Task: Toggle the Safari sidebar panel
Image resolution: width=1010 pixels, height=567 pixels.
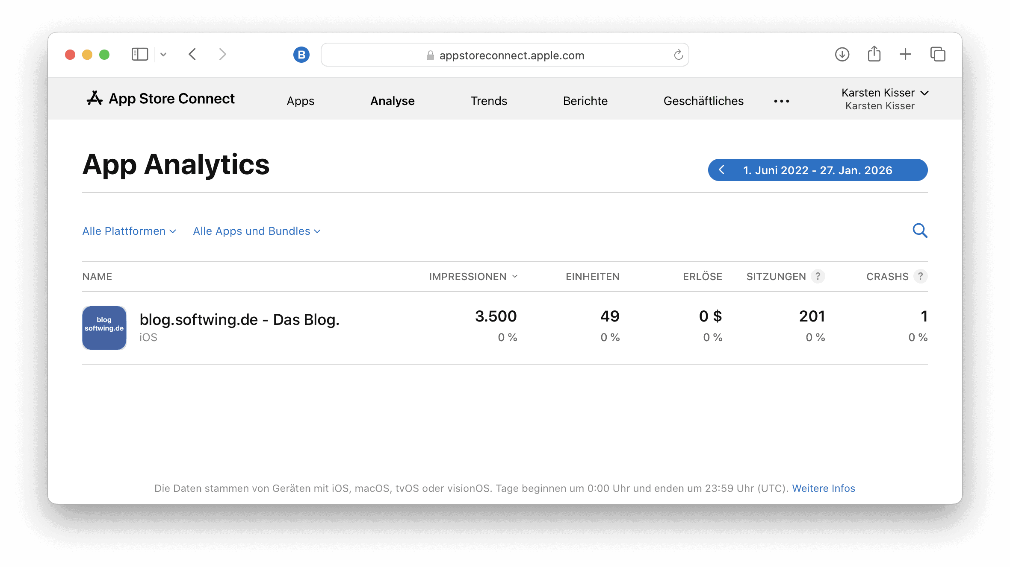Action: (x=140, y=54)
